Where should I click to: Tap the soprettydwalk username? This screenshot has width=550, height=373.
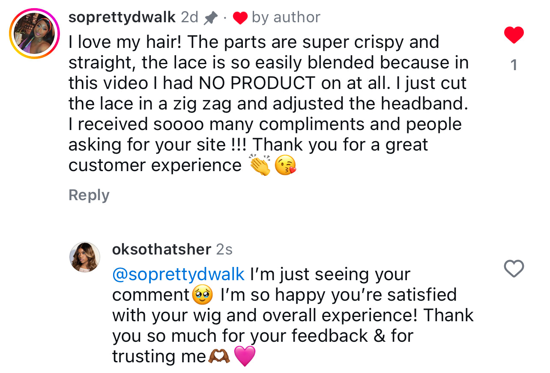point(122,18)
